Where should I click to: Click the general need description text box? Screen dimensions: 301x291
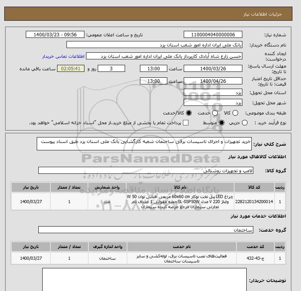[x=144, y=144]
